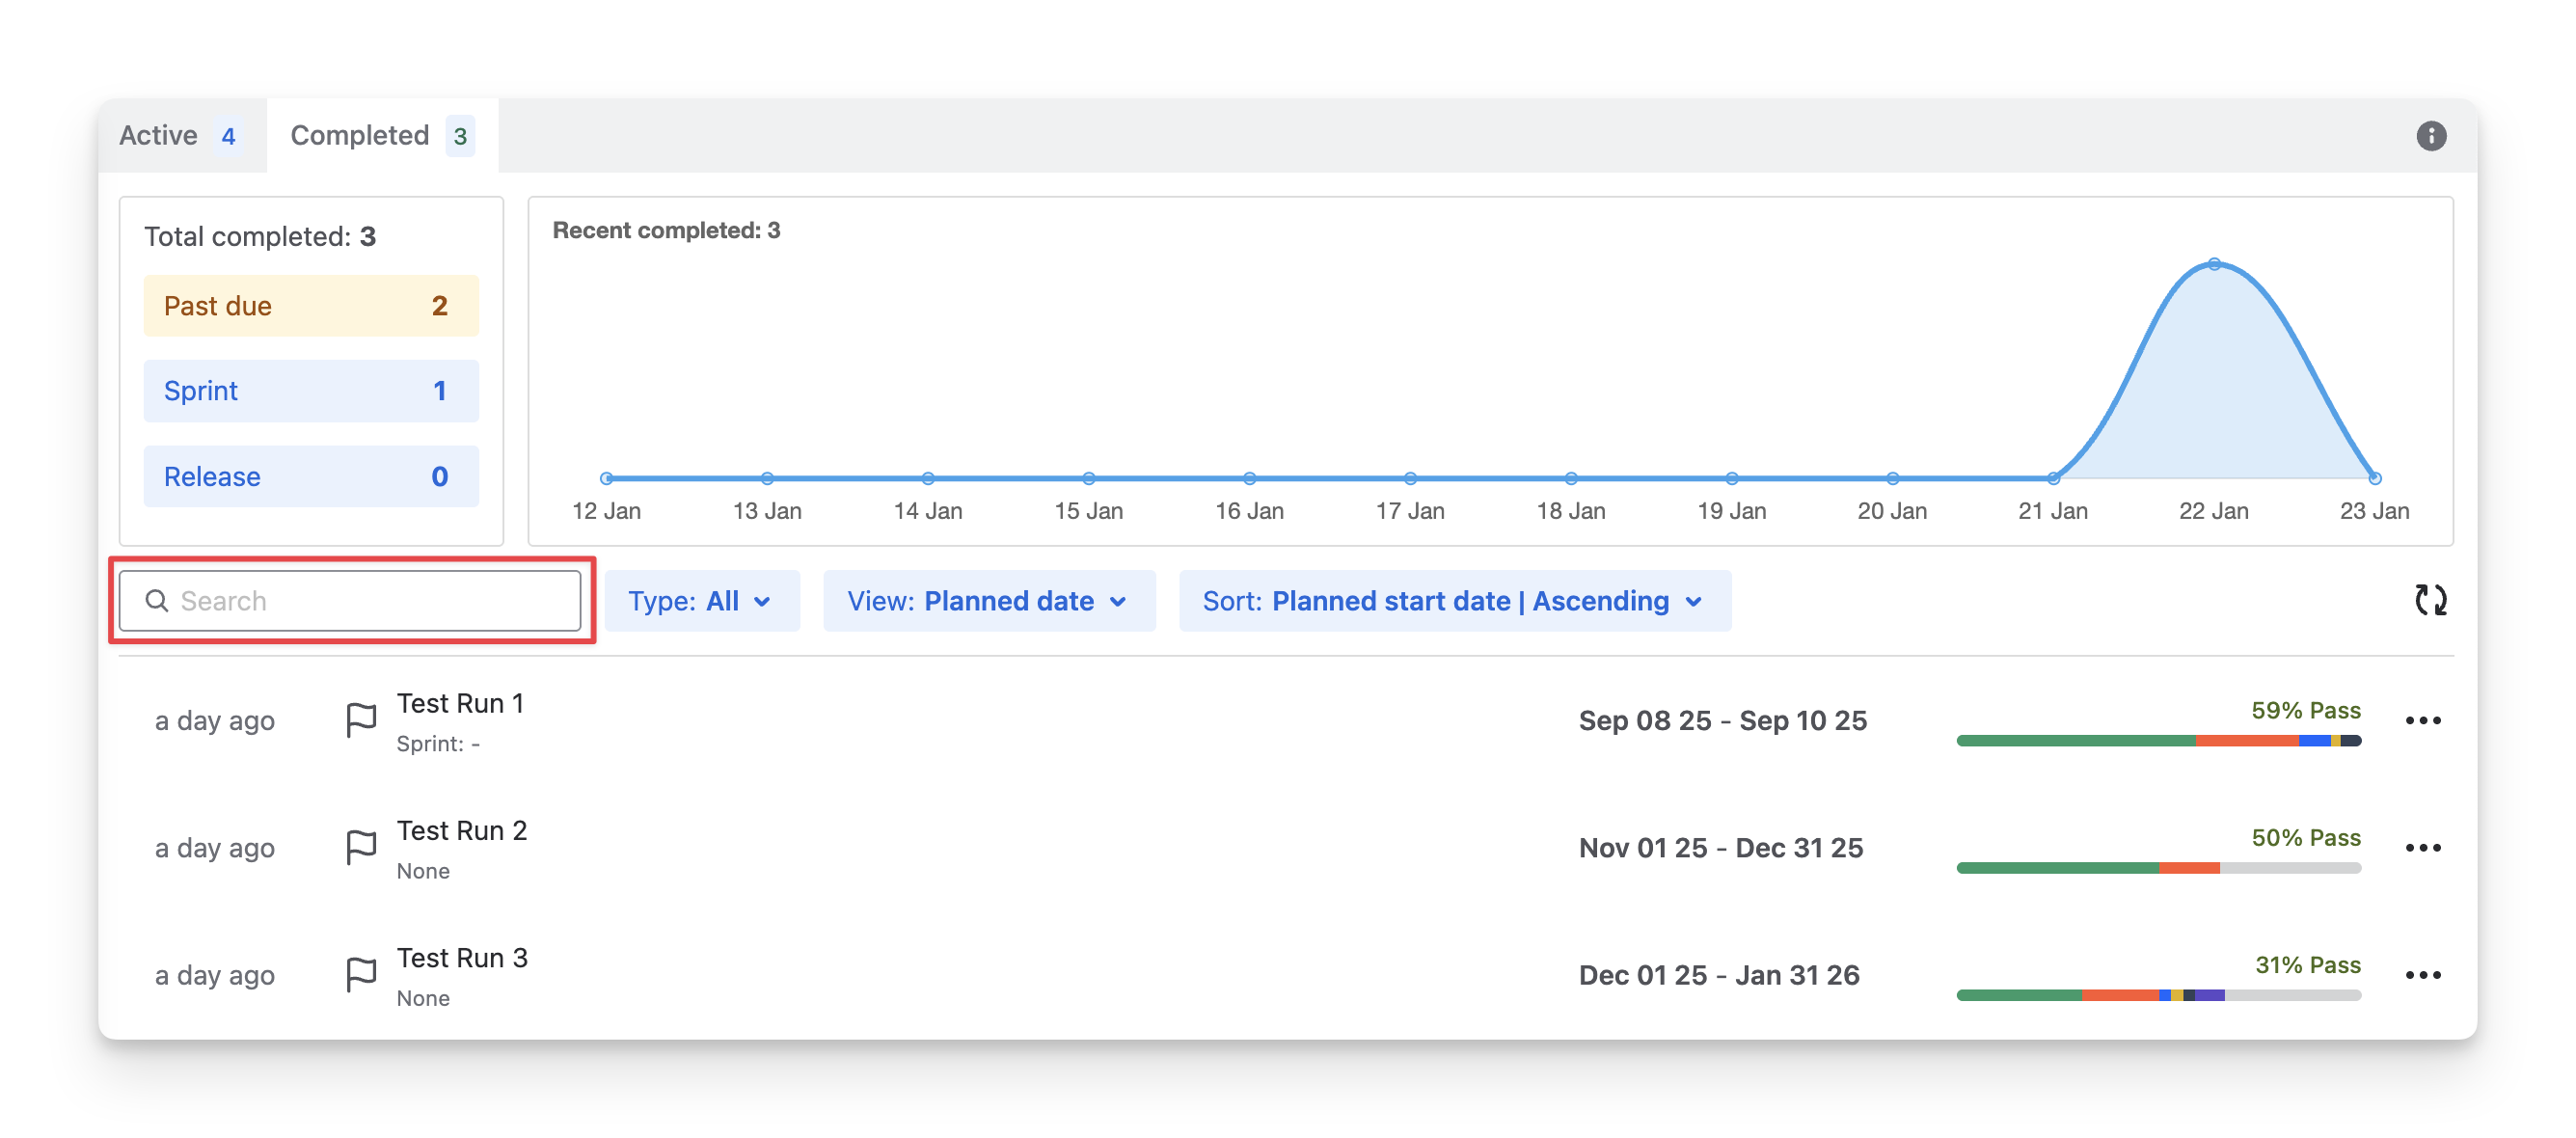
Task: Filter by the Past due count
Action: pos(311,306)
